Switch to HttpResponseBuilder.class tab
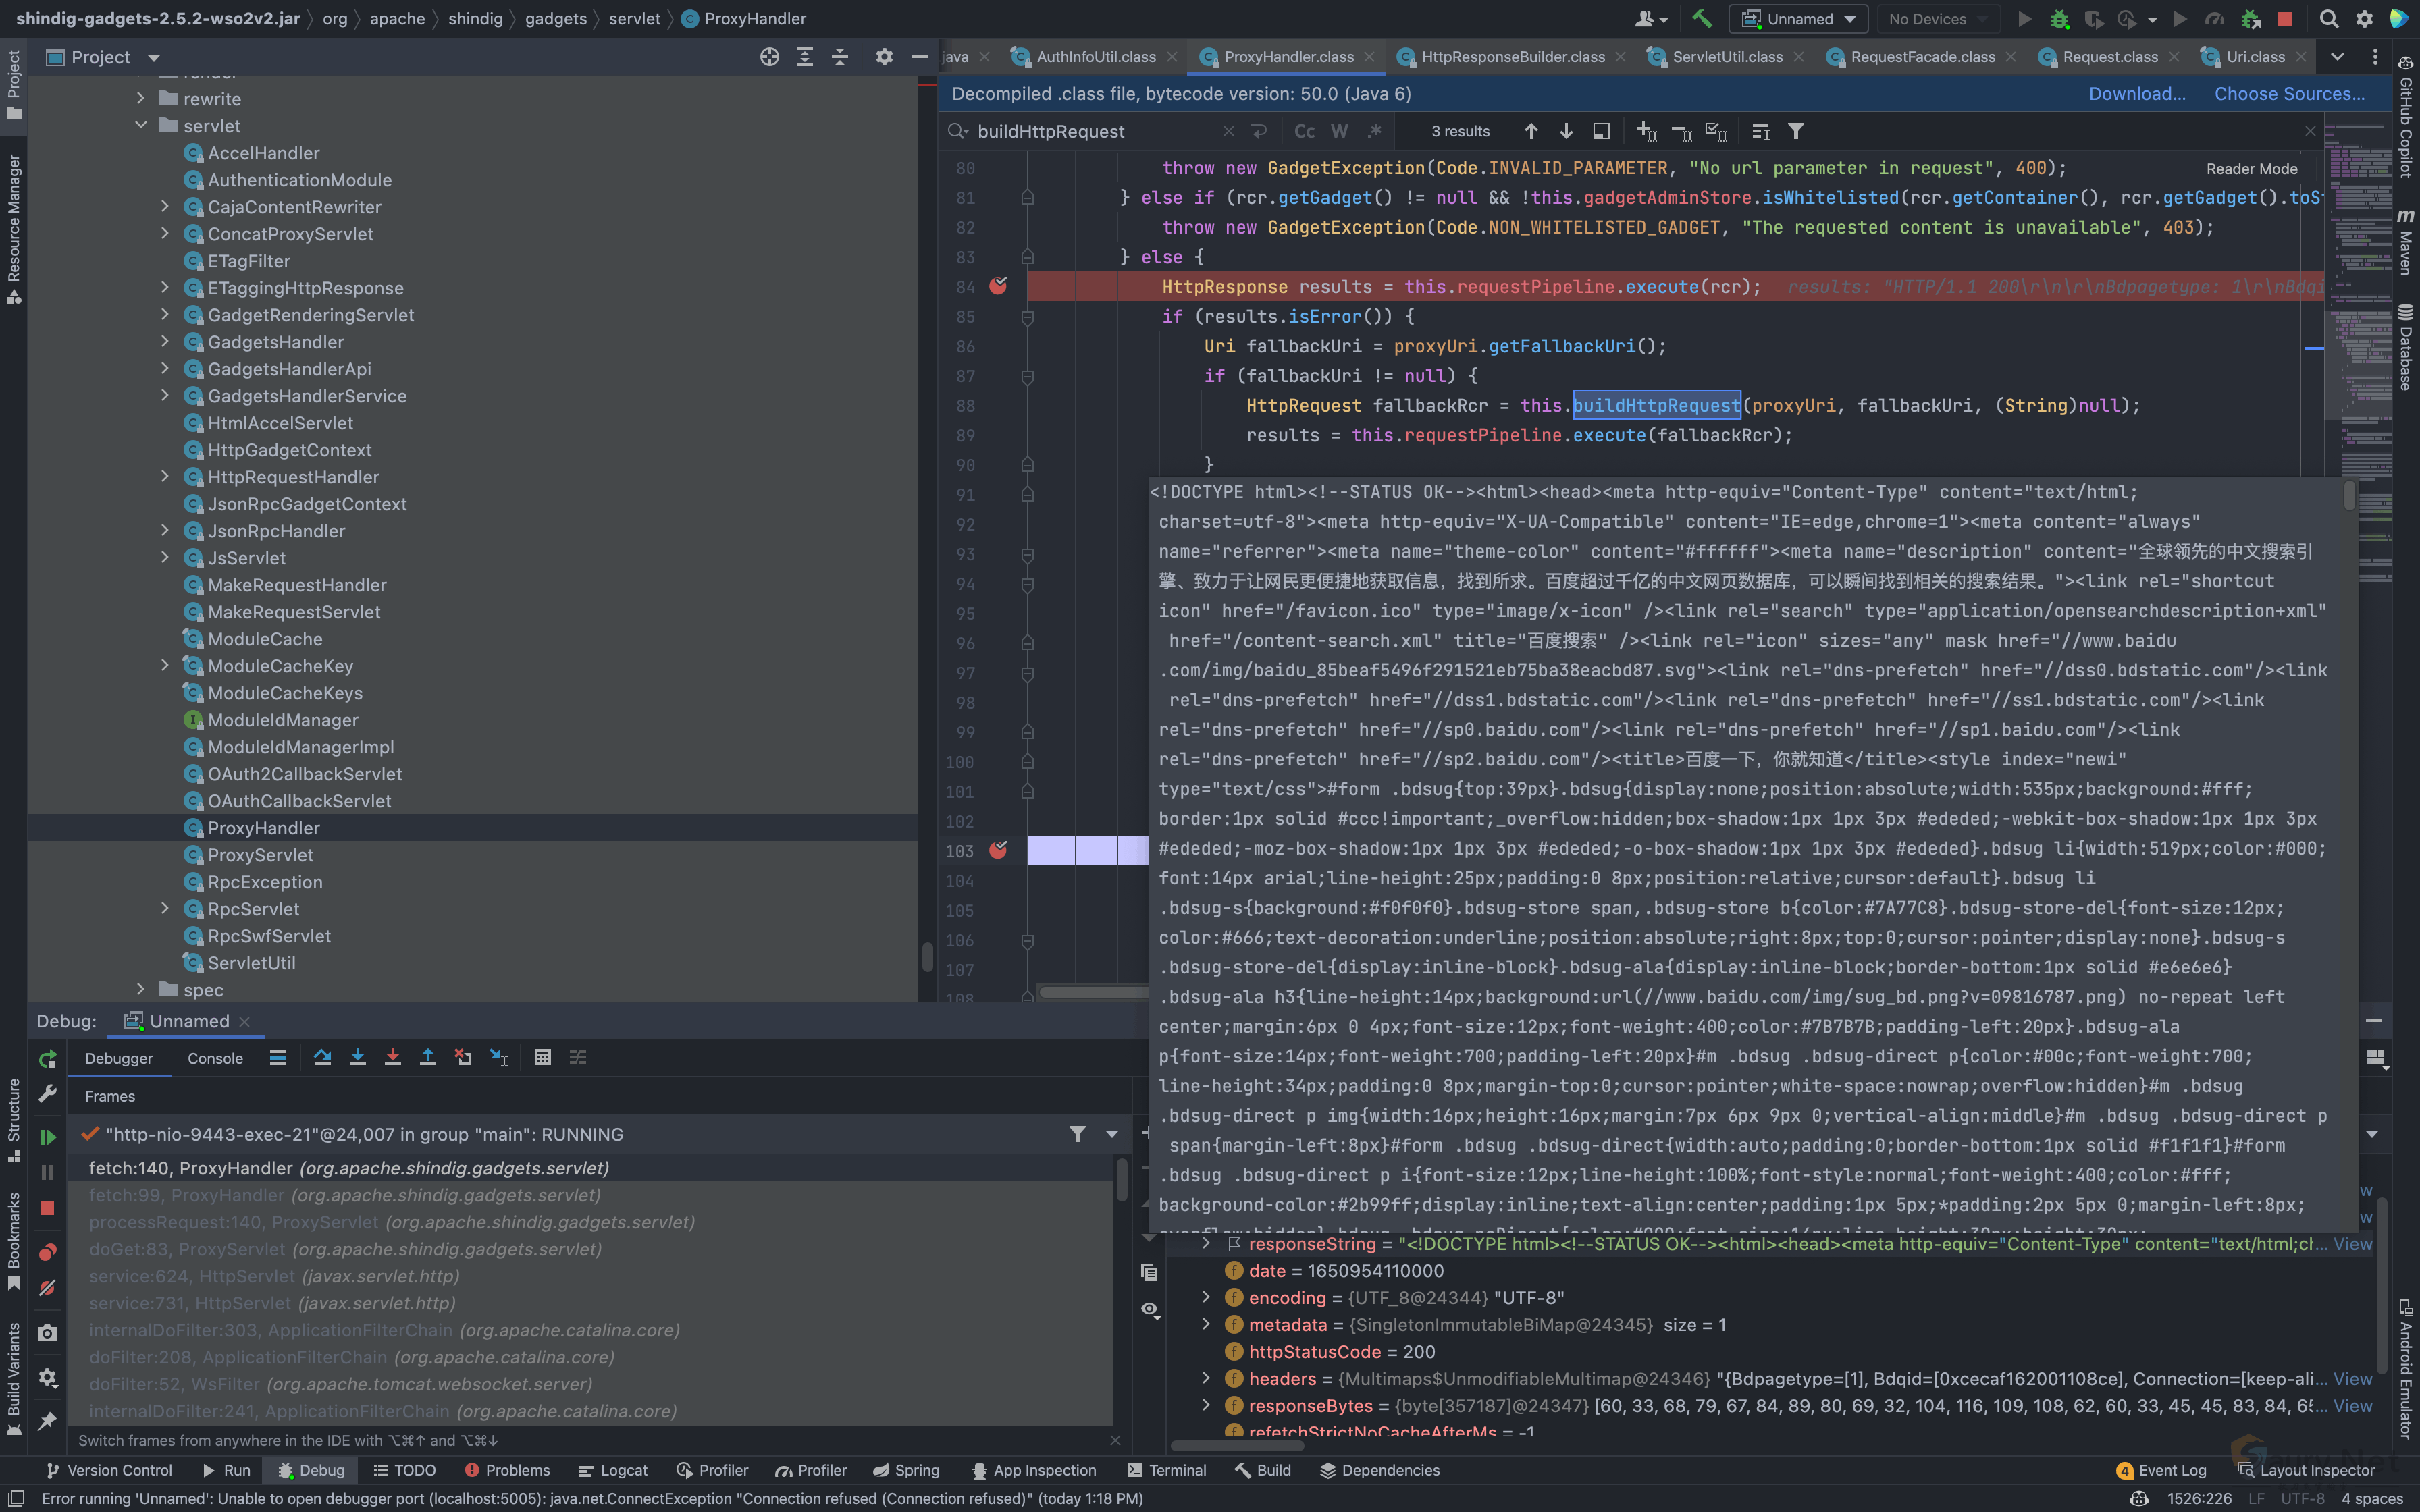This screenshot has height=1512, width=2420. coord(1512,57)
